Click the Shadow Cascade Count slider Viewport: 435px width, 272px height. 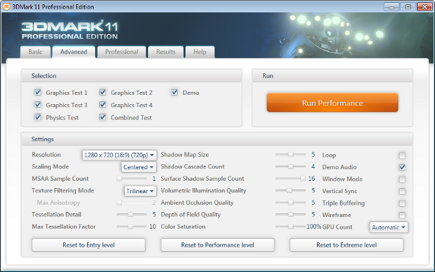pyautogui.click(x=291, y=166)
